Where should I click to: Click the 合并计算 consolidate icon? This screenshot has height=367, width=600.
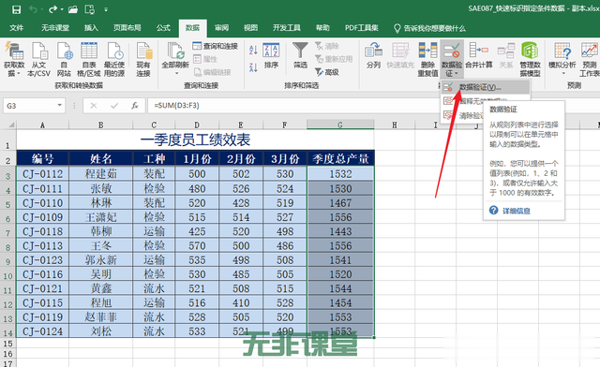479,56
